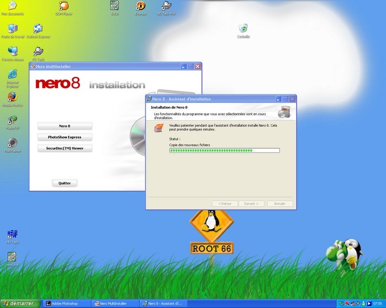Click the Kaspersky red K tray icon
Viewport: 386px width, 308px height.
click(347, 304)
